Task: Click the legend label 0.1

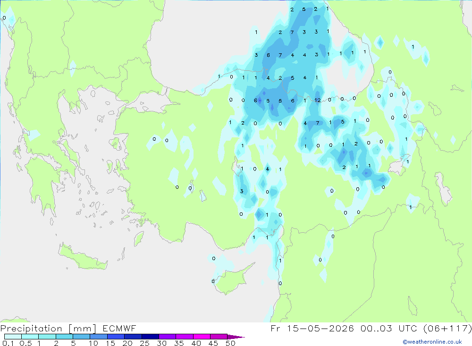Action: click(x=8, y=343)
